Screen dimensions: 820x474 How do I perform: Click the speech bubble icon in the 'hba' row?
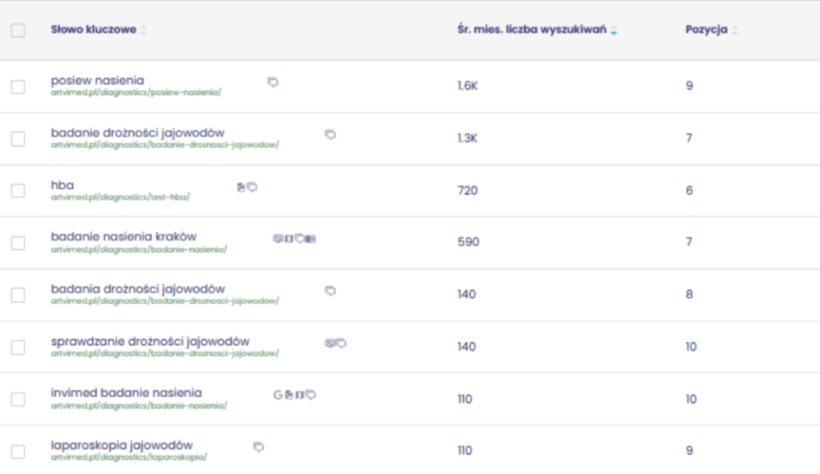point(253,187)
